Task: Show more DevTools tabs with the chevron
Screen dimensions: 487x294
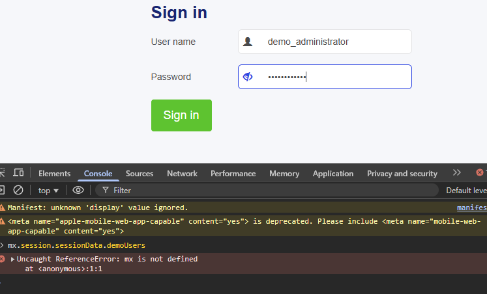Action: (x=456, y=173)
